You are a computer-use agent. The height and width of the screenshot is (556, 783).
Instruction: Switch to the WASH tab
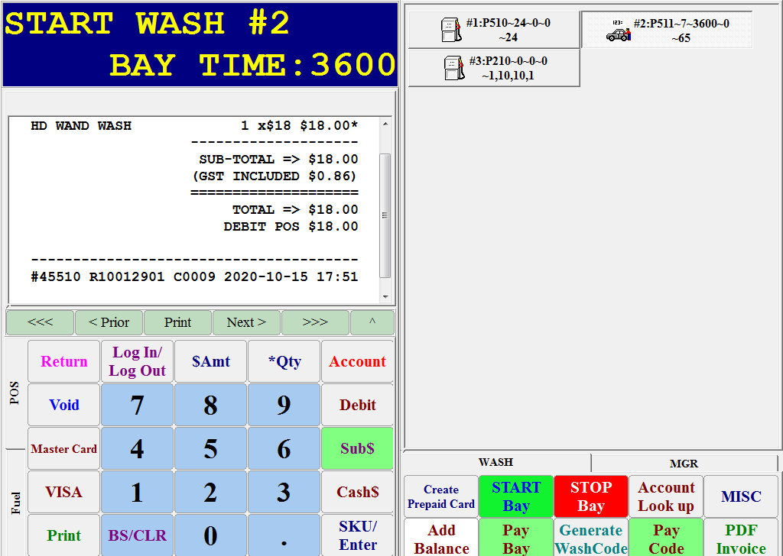[x=495, y=462]
